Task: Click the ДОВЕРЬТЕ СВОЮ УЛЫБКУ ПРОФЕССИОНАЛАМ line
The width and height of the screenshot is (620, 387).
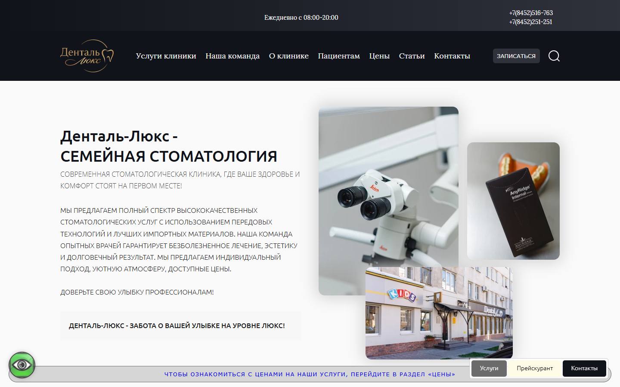Action: coord(137,292)
